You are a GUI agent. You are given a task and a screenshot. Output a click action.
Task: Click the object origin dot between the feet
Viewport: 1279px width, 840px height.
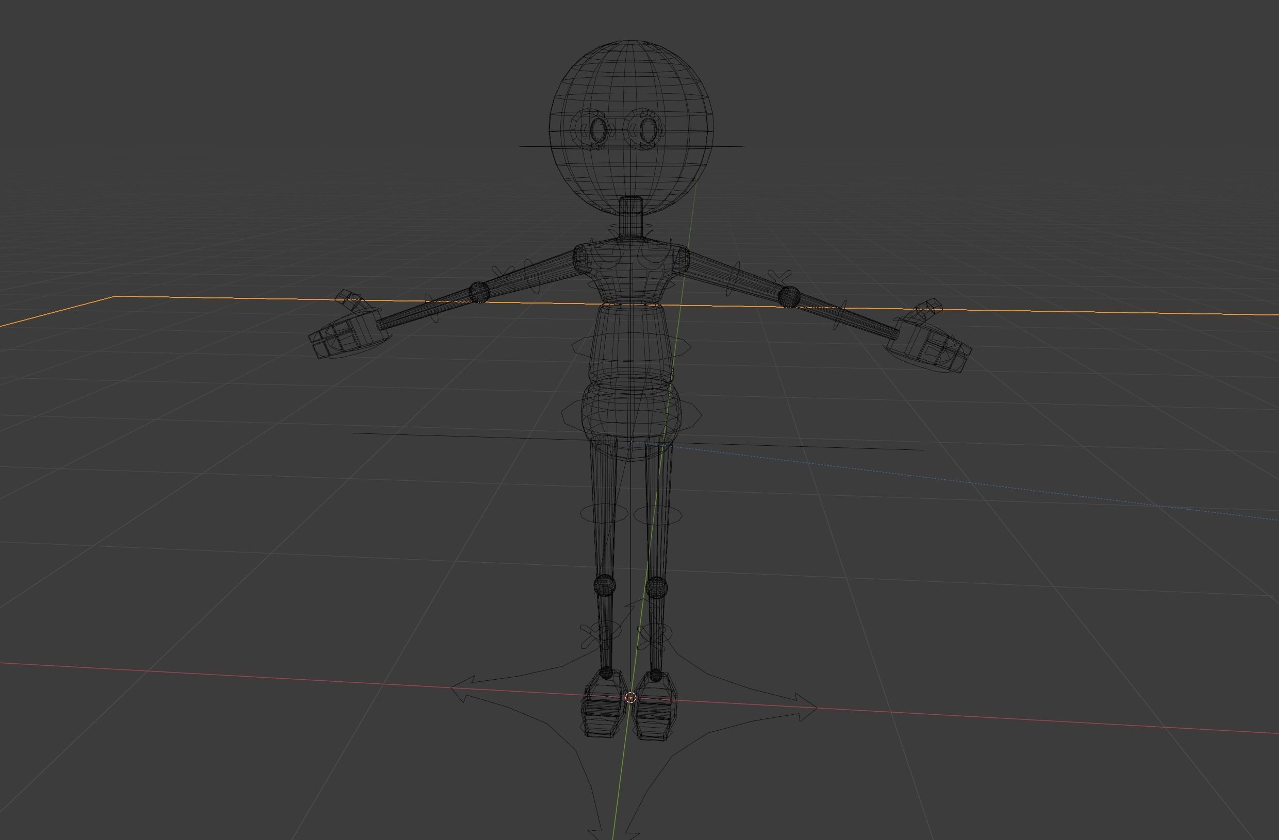tap(631, 698)
